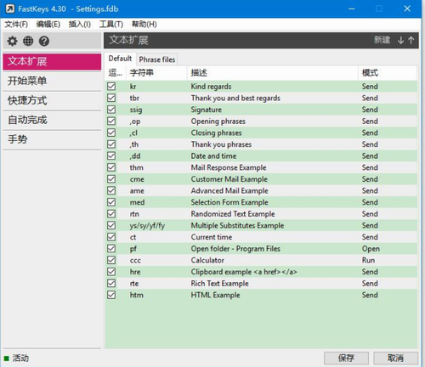Click the FastKeys app icon in title bar
The image size is (425, 367).
[x=10, y=8]
